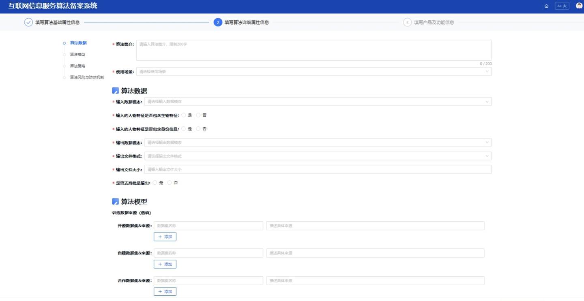Go to 算法风险与防范机制 in sidebar
This screenshot has width=584, height=301.
coord(87,77)
